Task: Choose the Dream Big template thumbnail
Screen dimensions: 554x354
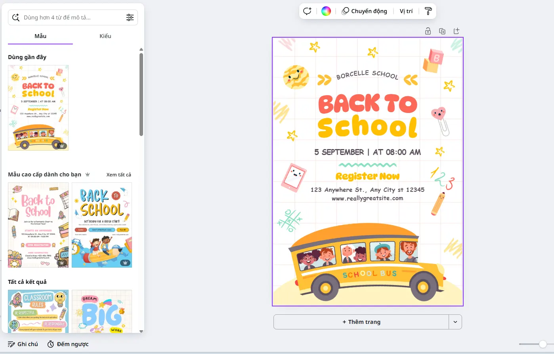Action: coord(102,311)
